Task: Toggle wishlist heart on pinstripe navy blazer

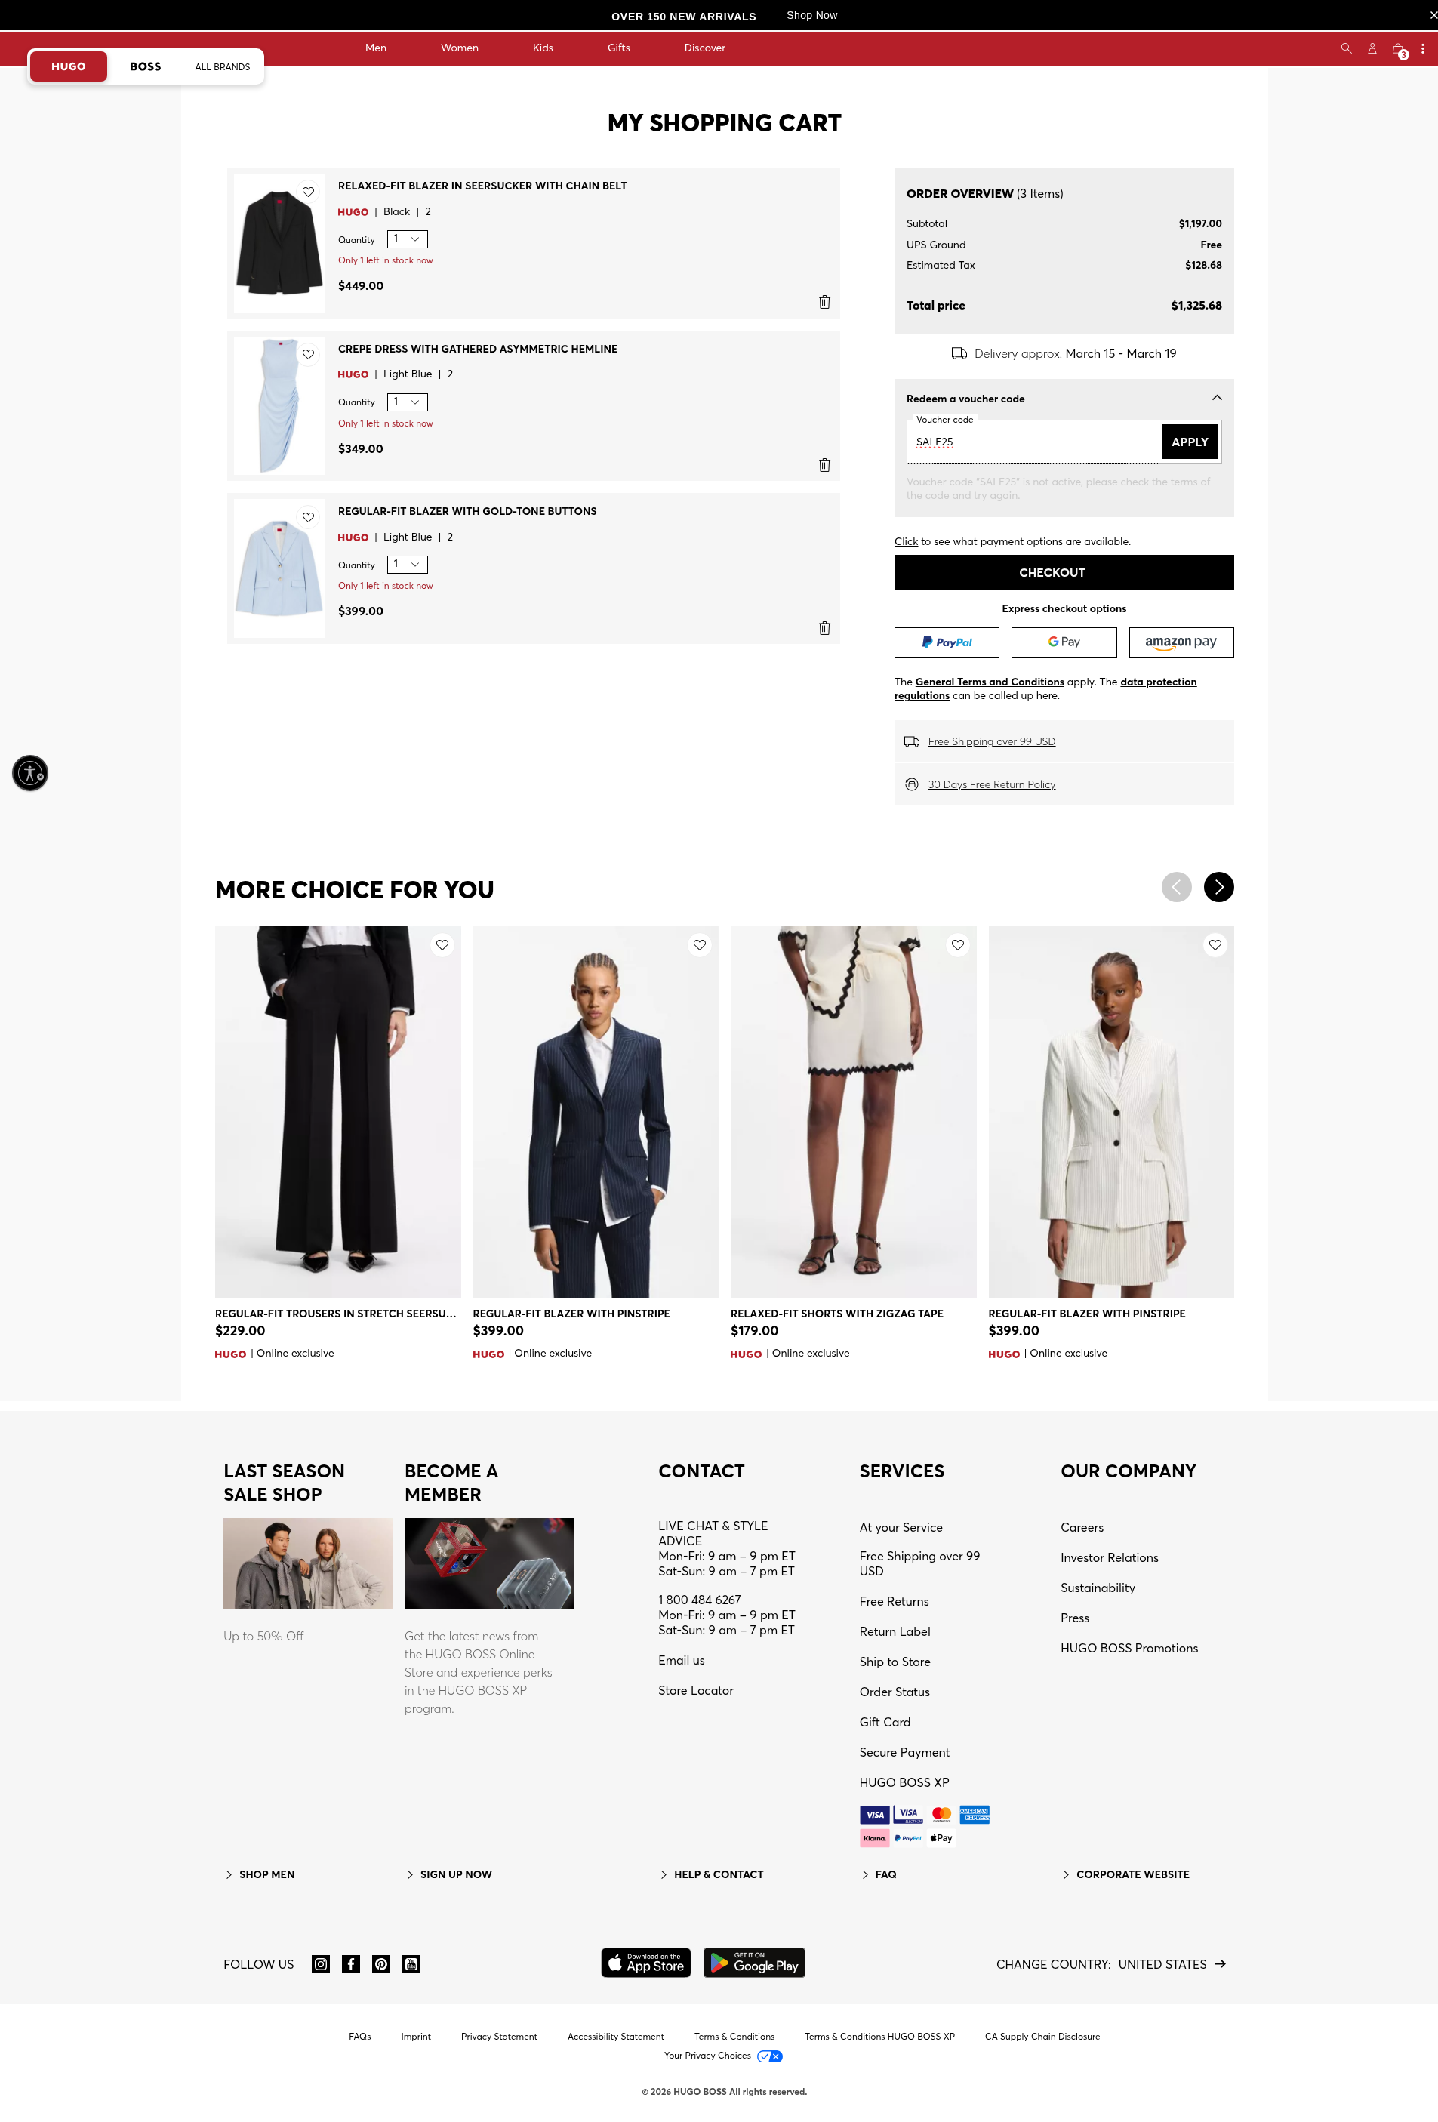Action: pyautogui.click(x=699, y=945)
